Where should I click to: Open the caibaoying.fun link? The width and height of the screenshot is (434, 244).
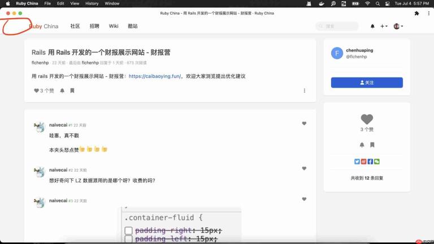[x=155, y=76]
